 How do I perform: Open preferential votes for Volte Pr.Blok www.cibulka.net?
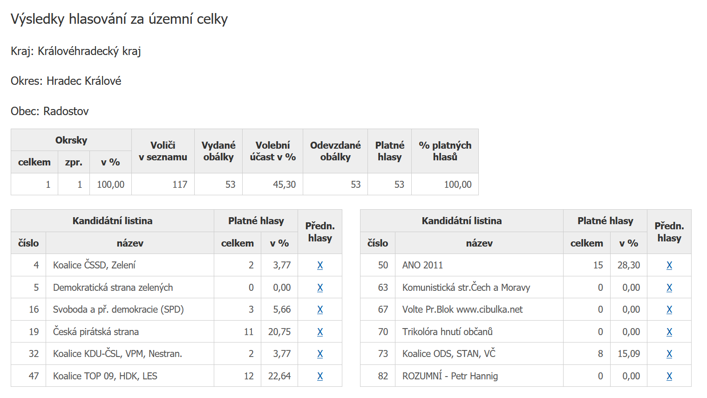[669, 309]
